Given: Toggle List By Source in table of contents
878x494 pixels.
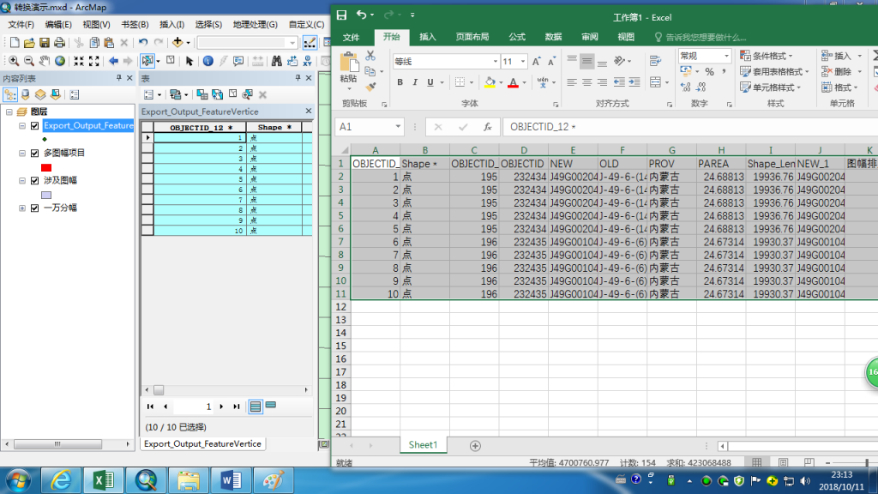Looking at the screenshot, I should point(25,94).
